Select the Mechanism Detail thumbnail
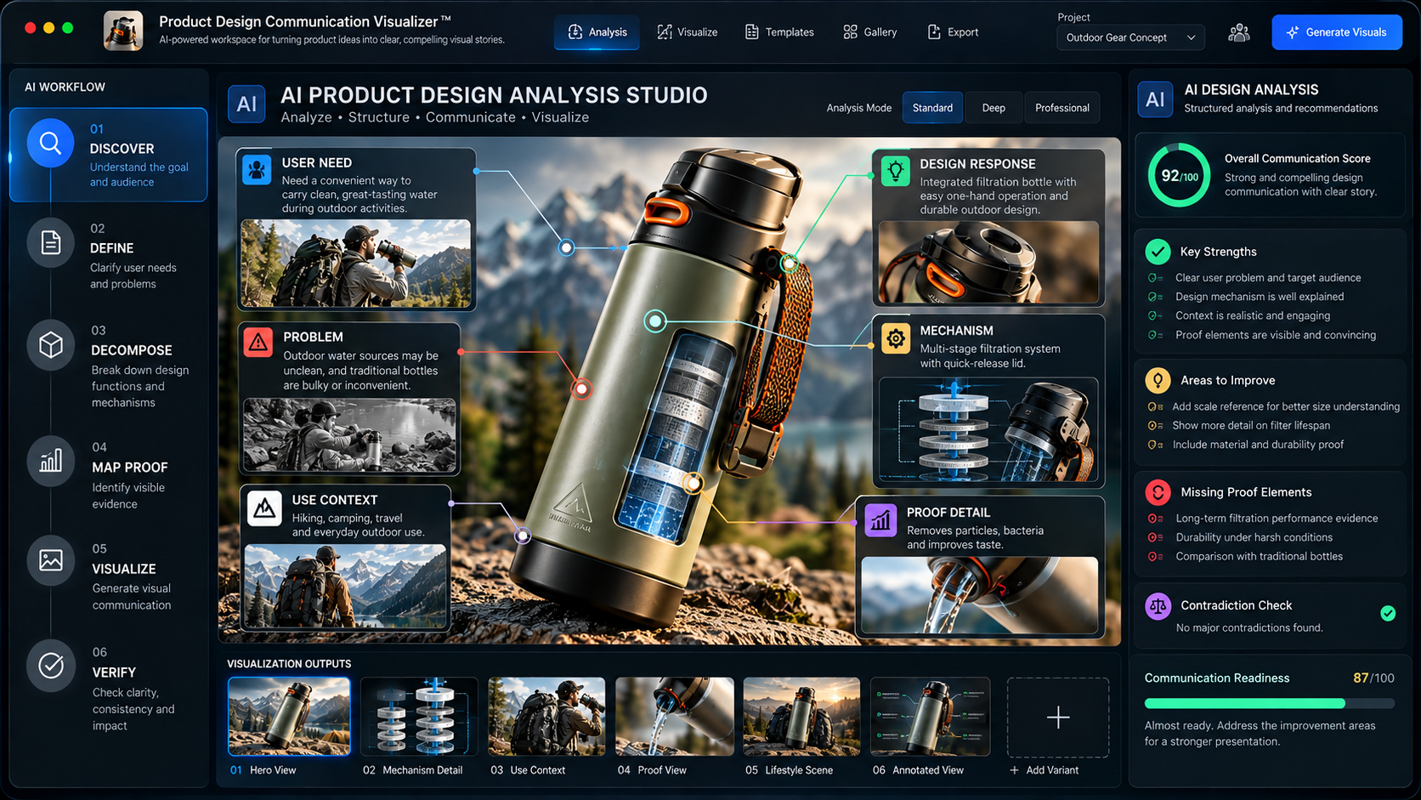 point(419,716)
